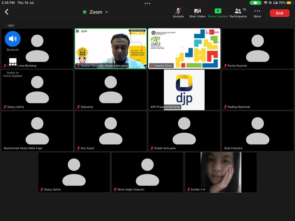Open Share Content screen sharing
The image size is (295, 221).
(x=218, y=13)
